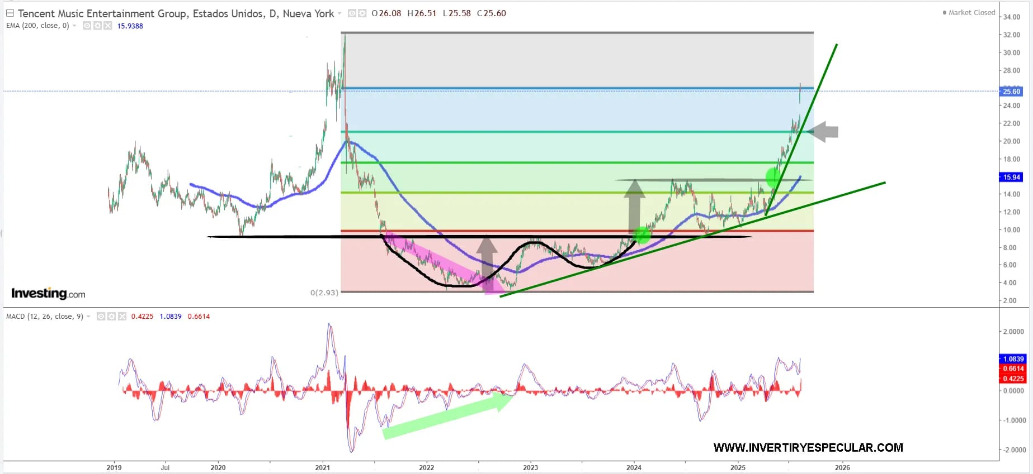The image size is (1033, 474).
Task: Click the 2021 label on time axis
Action: coord(322,467)
